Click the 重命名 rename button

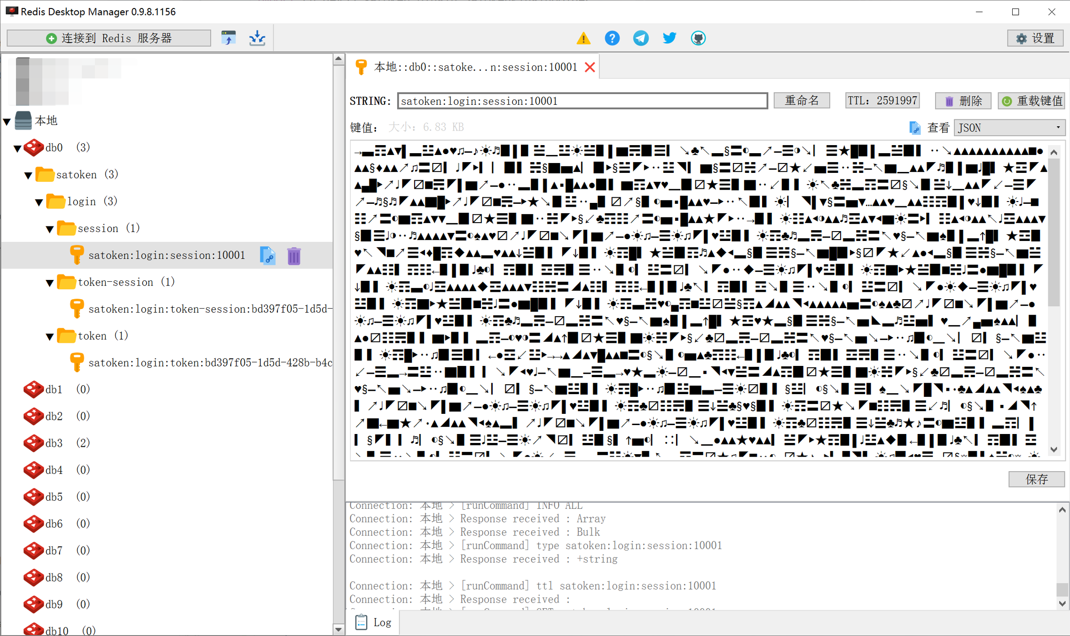[x=802, y=101]
